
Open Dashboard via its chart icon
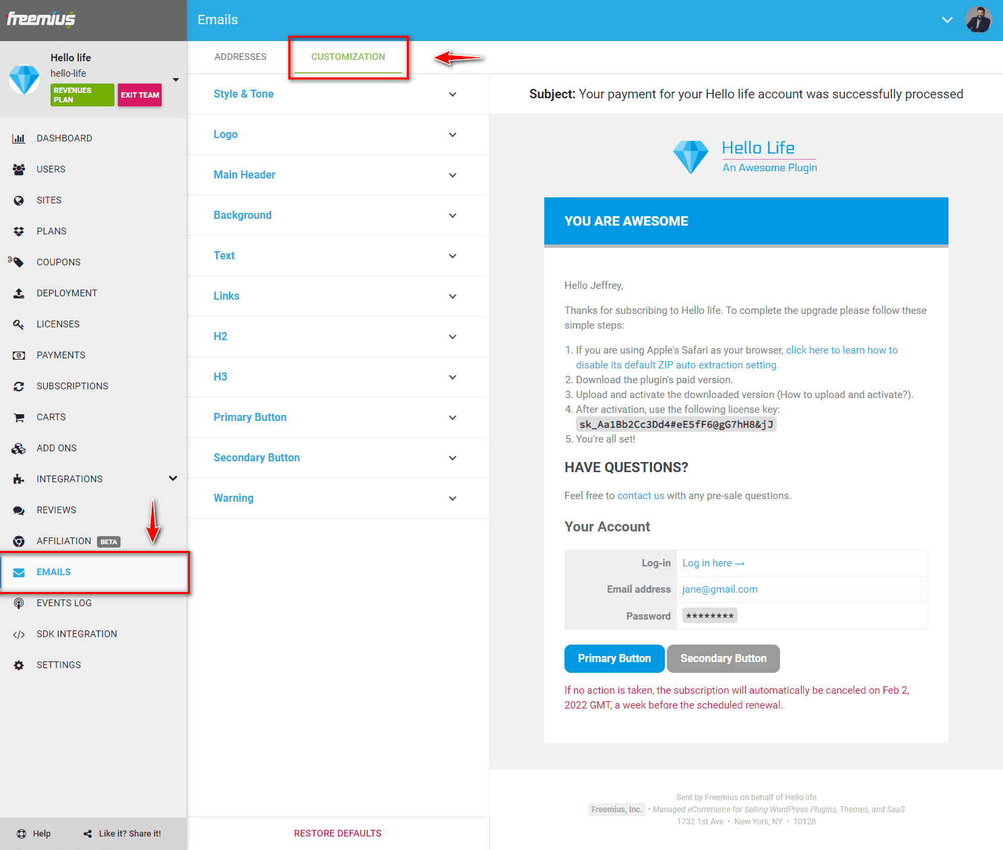(x=19, y=138)
